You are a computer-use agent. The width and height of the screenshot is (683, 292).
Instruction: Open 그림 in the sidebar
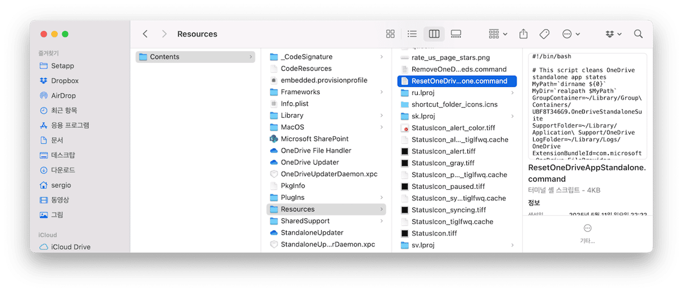tap(57, 215)
